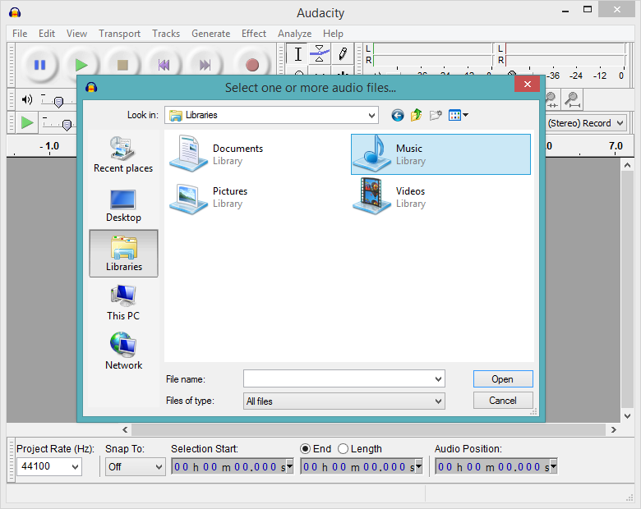The width and height of the screenshot is (641, 509).
Task: Open the Generate menu
Action: 210,34
